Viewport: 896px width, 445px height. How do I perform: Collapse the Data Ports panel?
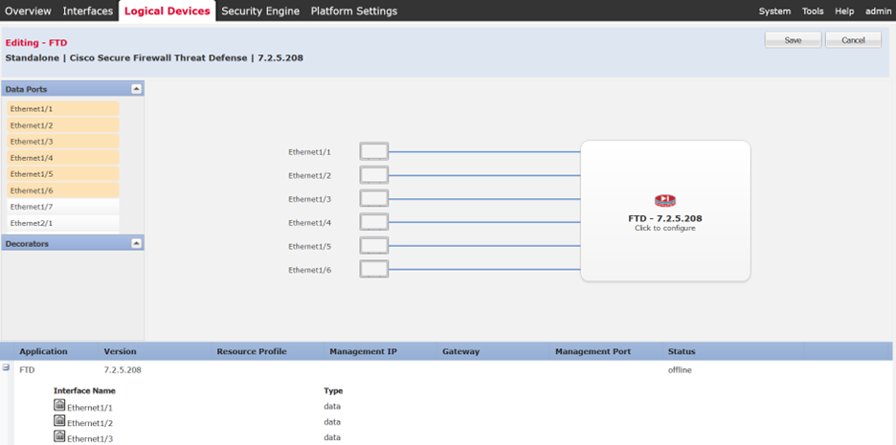(136, 89)
